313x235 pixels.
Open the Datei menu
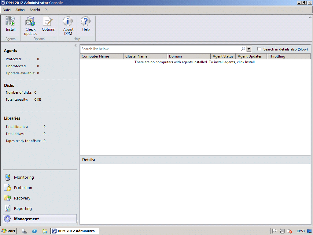[x=7, y=10]
